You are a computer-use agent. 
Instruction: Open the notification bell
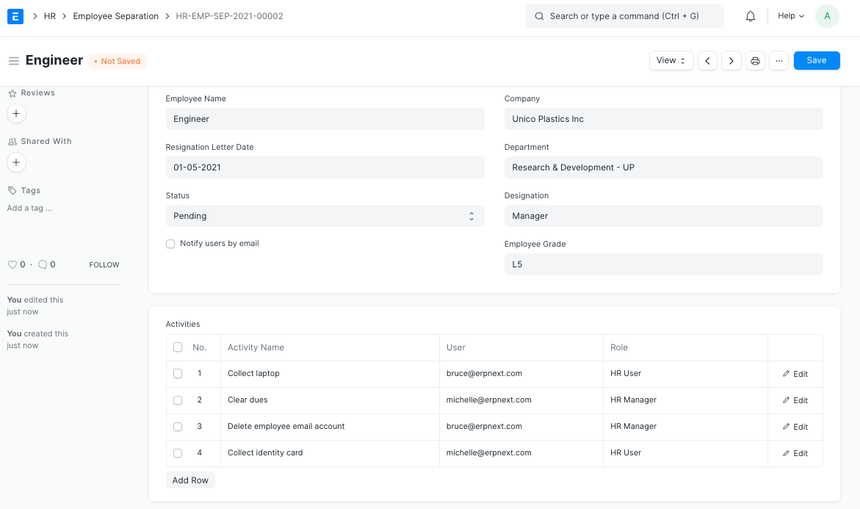coord(750,15)
